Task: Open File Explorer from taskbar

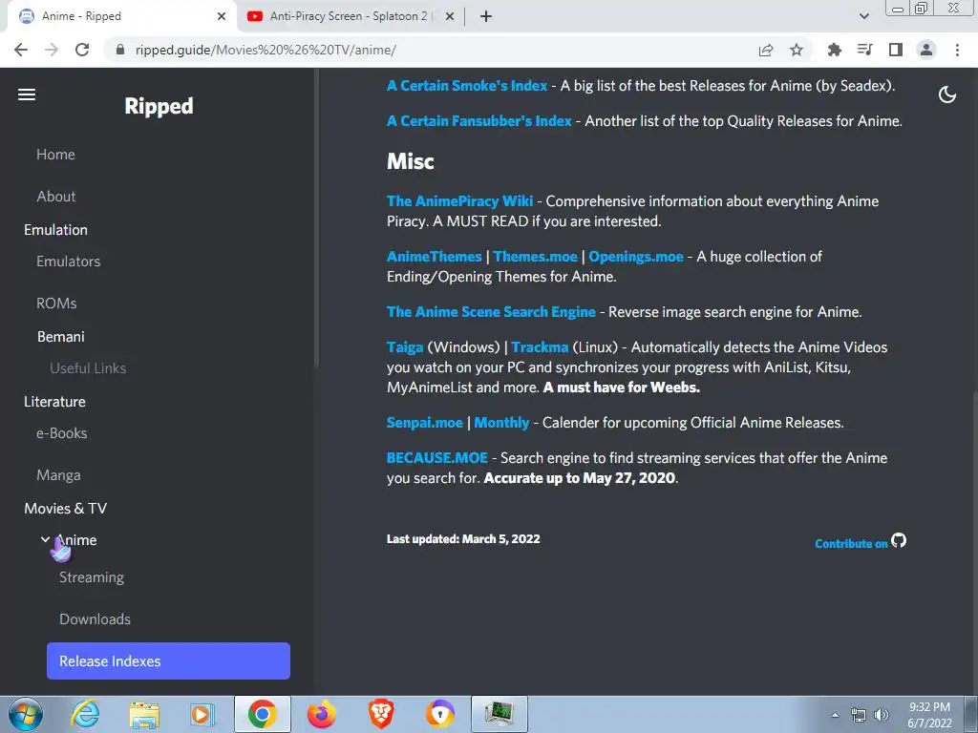Action: [144, 714]
